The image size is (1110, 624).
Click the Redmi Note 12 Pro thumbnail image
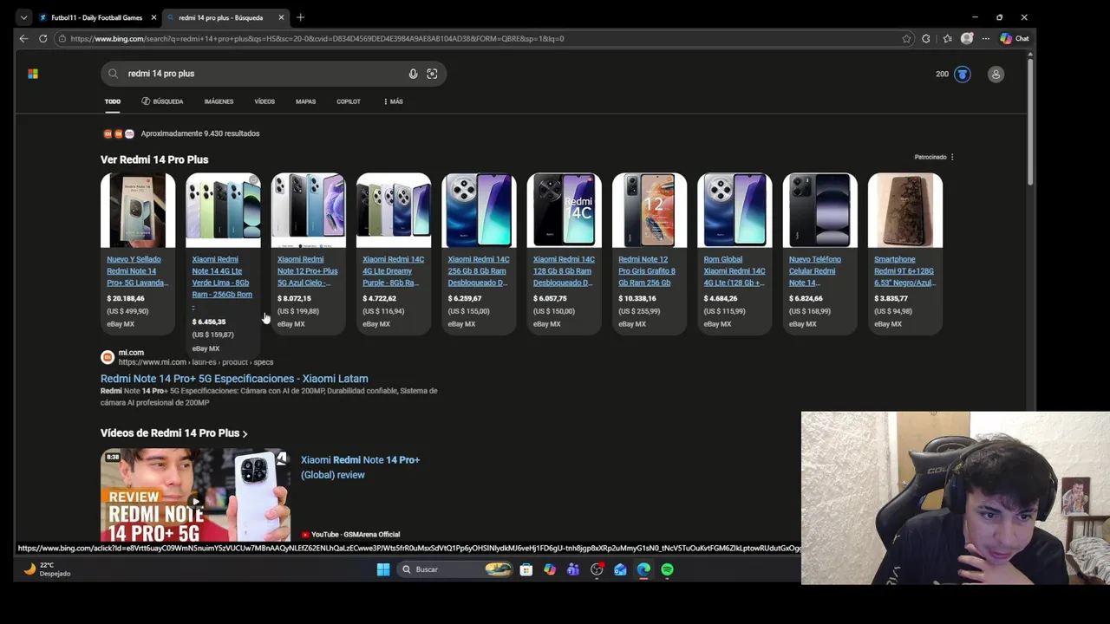pos(650,210)
